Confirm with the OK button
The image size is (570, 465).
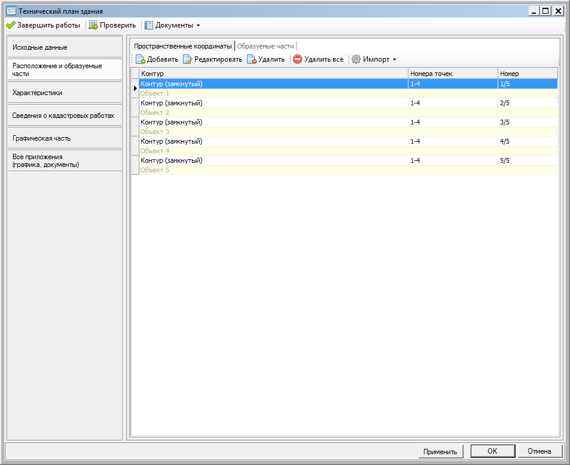[x=493, y=452]
